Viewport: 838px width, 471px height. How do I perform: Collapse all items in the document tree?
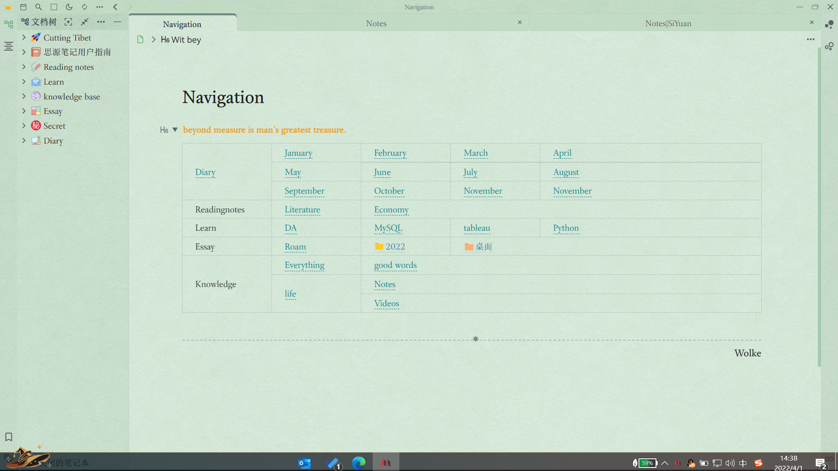pyautogui.click(x=85, y=22)
